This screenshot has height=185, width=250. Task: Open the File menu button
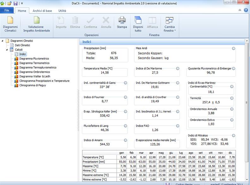click(x=7, y=11)
